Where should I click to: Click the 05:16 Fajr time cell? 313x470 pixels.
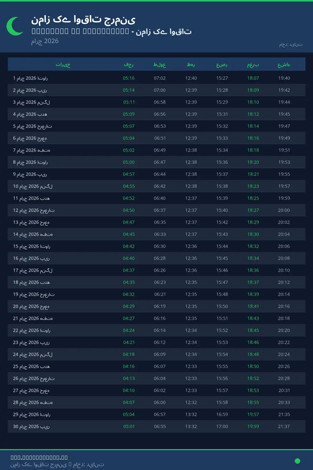[129, 78]
